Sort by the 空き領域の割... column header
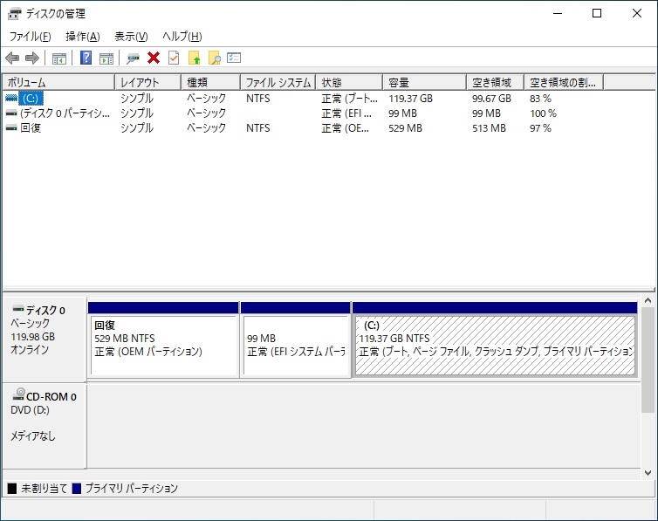Image resolution: width=658 pixels, height=521 pixels. point(564,82)
